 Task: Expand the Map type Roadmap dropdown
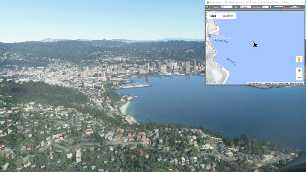point(245,7)
